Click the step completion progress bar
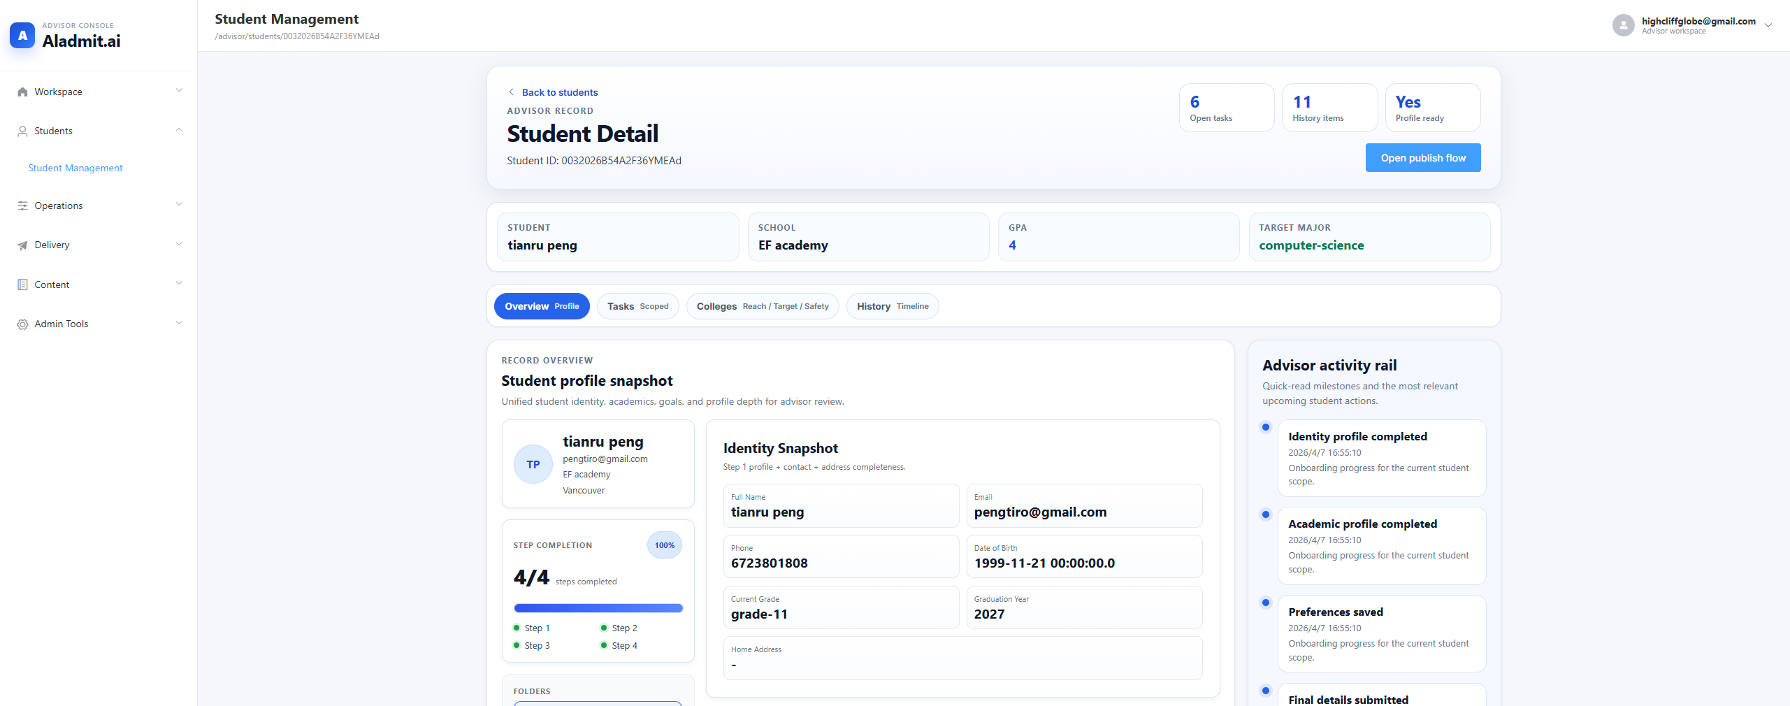Viewport: 1790px width, 706px height. (x=598, y=607)
